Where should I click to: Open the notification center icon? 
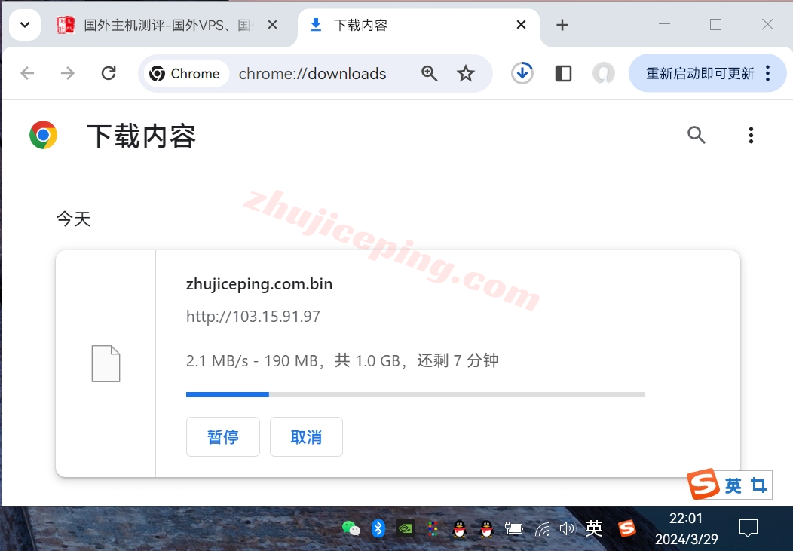click(x=748, y=528)
